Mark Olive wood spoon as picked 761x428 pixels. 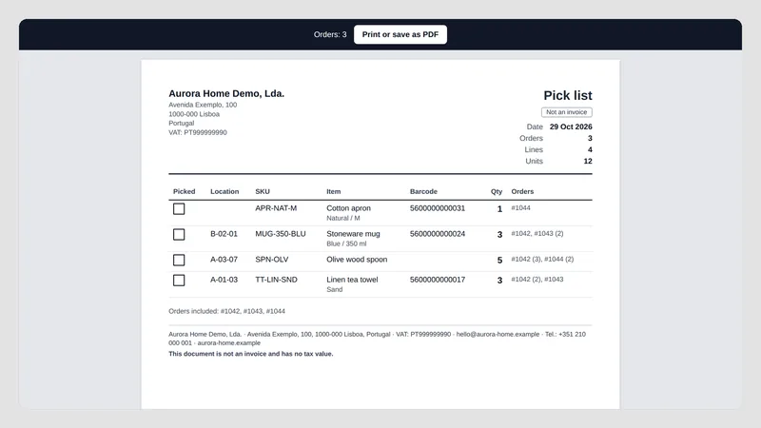179,260
